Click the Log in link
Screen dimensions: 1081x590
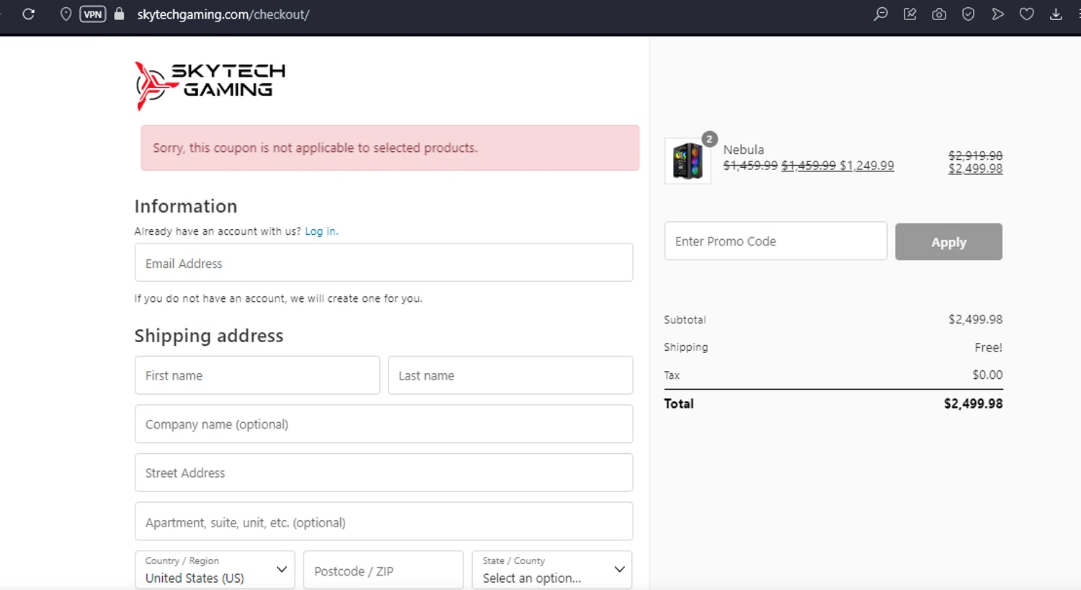click(321, 231)
